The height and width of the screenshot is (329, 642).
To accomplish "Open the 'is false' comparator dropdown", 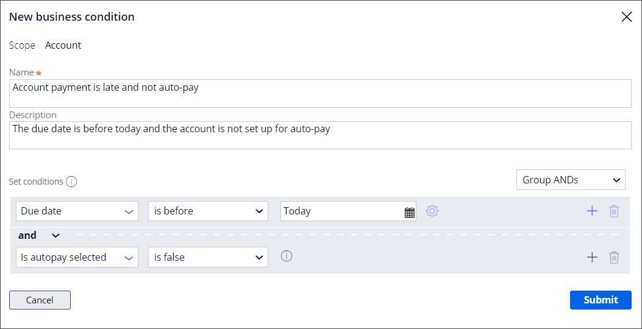I will tap(208, 258).
